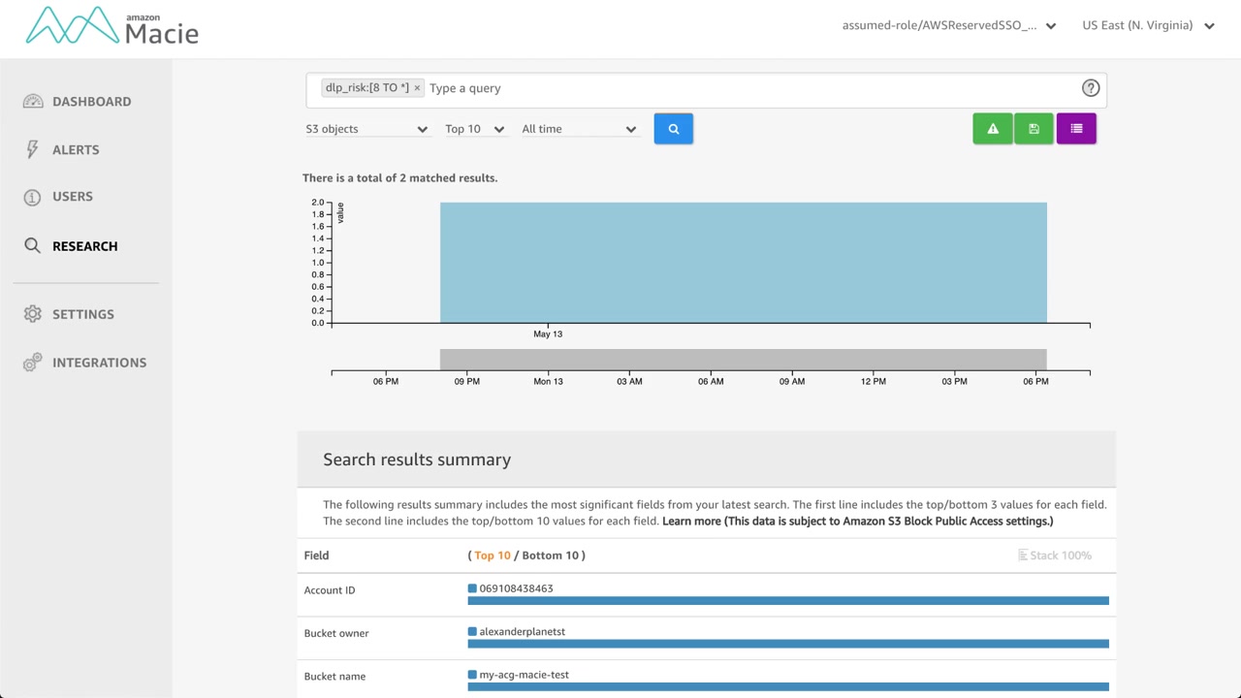The width and height of the screenshot is (1241, 698).
Task: Click the Amazon Macie logo
Action: point(111,26)
